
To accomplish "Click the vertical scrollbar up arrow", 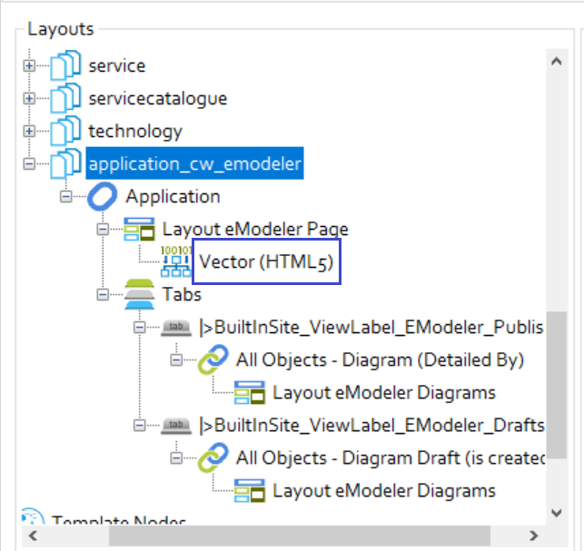I will click(x=558, y=58).
